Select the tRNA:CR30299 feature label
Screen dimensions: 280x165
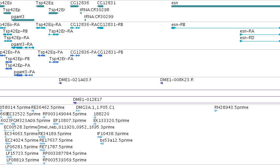(99, 16)
